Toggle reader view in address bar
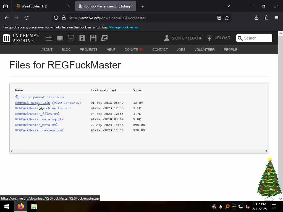Image resolution: width=283 pixels, height=212 pixels. point(219,18)
